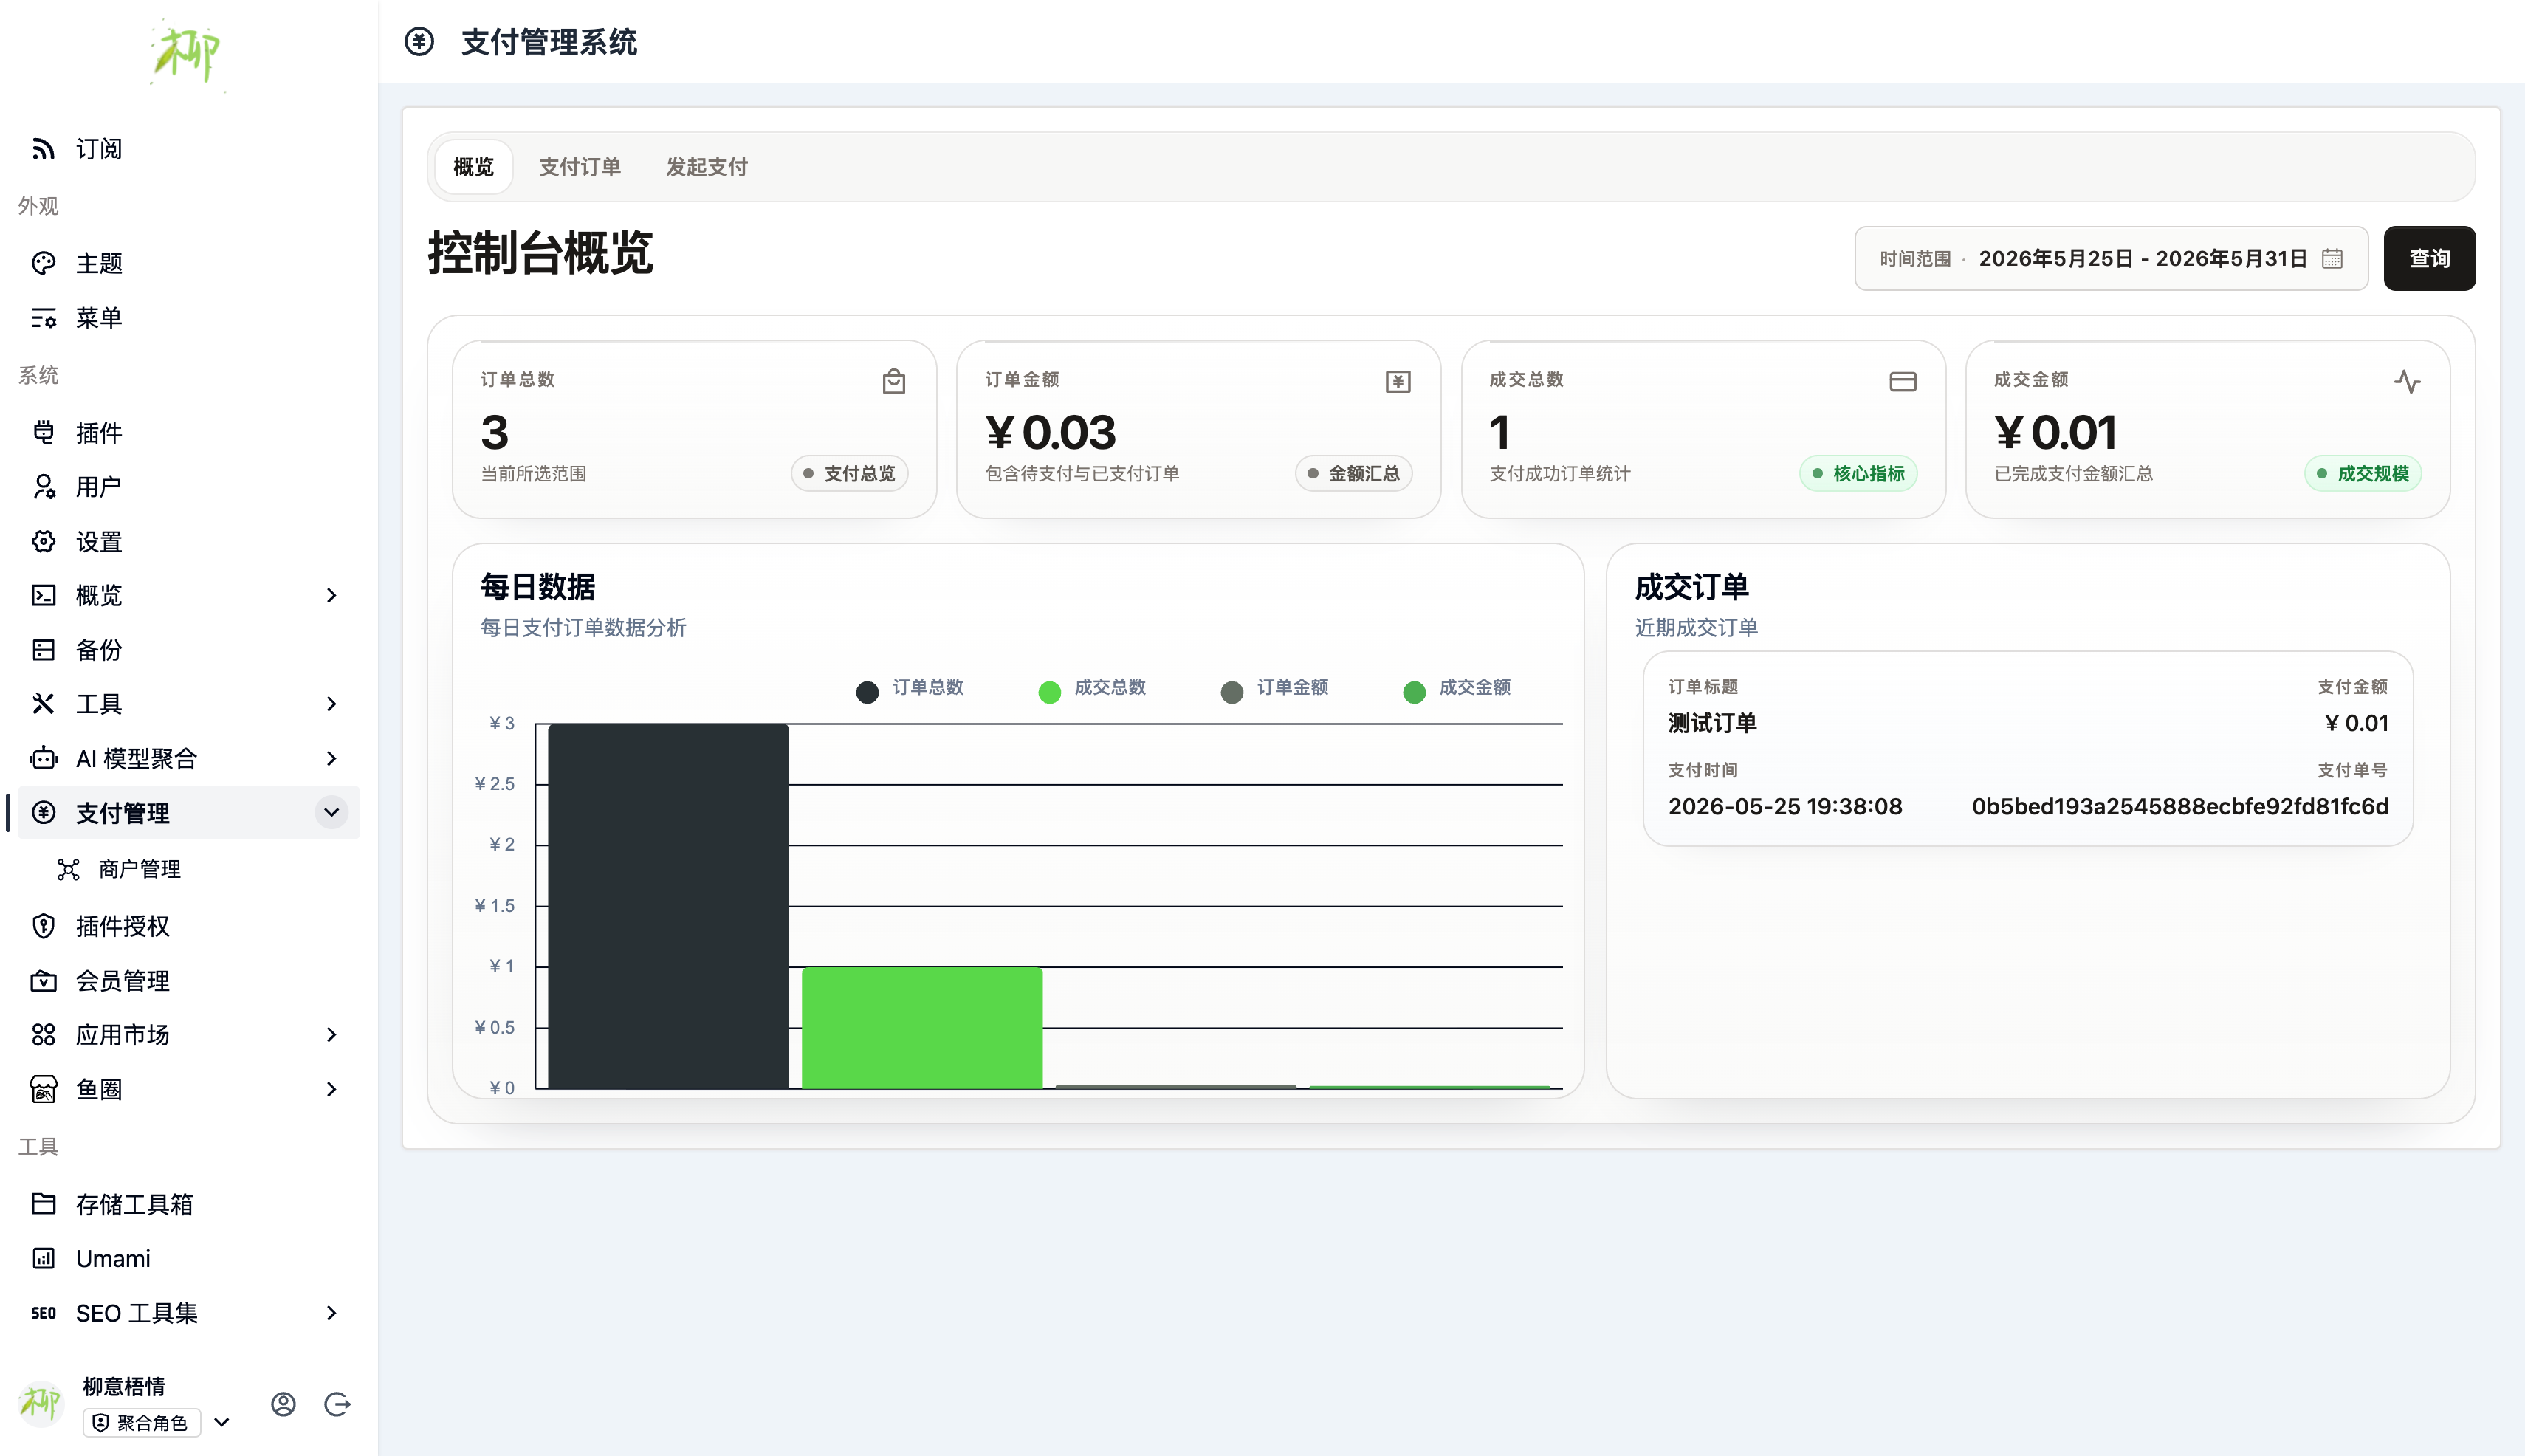Click the member management icon
The height and width of the screenshot is (1456, 2525).
43,981
